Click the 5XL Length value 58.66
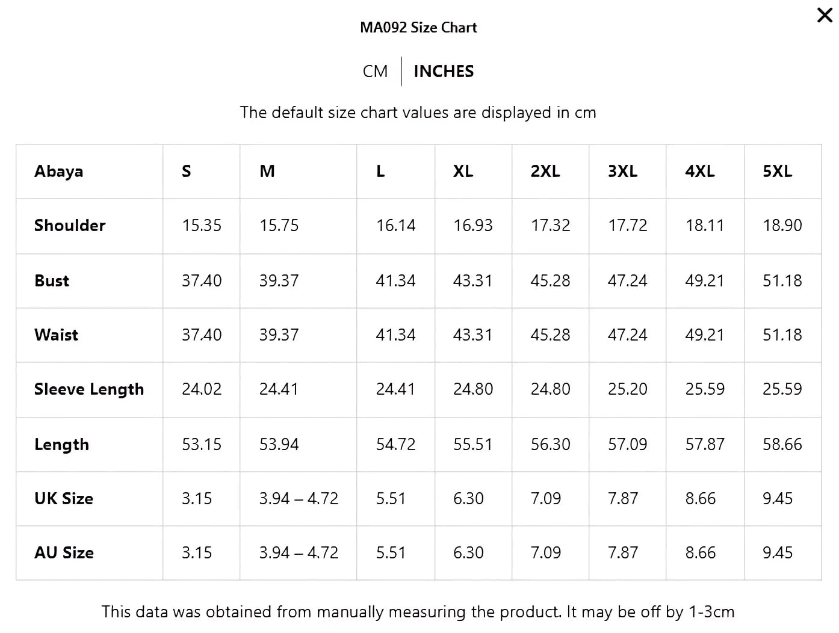The width and height of the screenshot is (839, 633). pos(782,445)
